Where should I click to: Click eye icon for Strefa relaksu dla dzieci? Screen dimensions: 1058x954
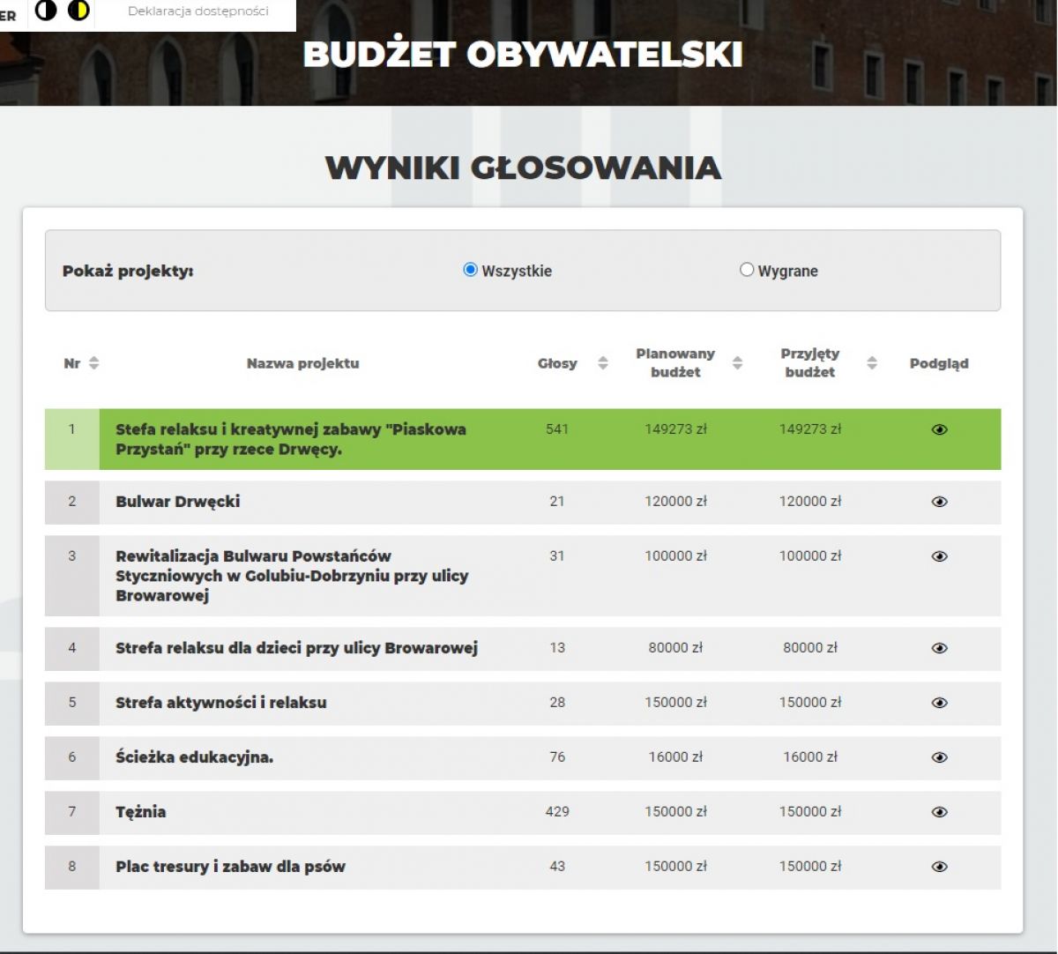pos(939,648)
